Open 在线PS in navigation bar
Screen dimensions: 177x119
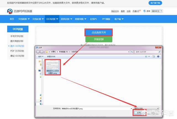click(93, 19)
